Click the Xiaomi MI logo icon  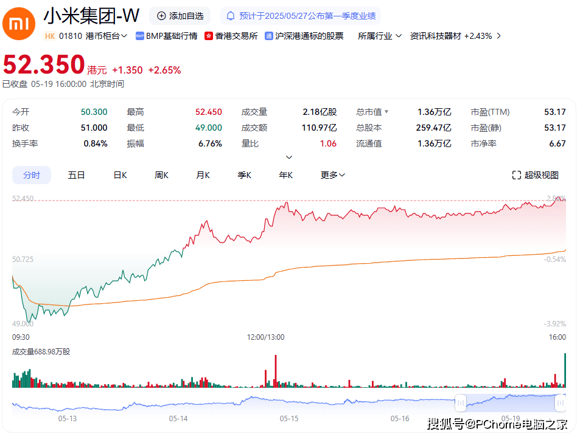pos(19,24)
